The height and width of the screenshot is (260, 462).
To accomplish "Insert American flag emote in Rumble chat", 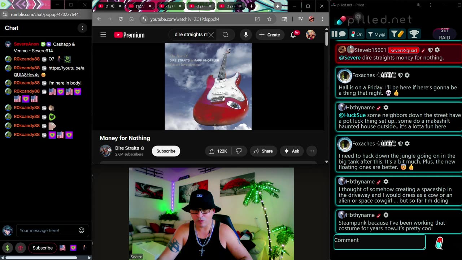I will click(63, 248).
